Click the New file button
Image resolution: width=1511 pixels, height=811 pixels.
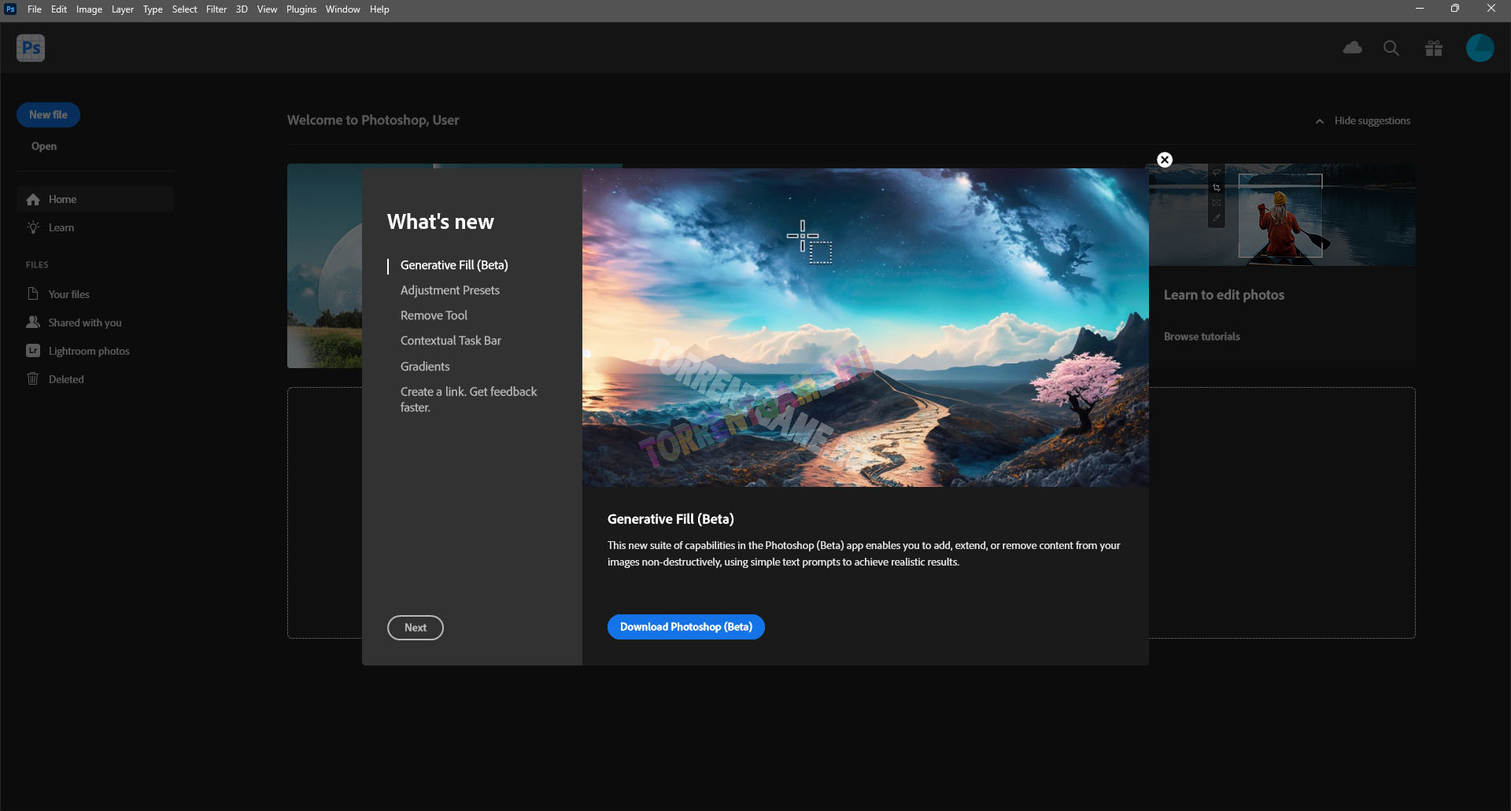pyautogui.click(x=48, y=115)
